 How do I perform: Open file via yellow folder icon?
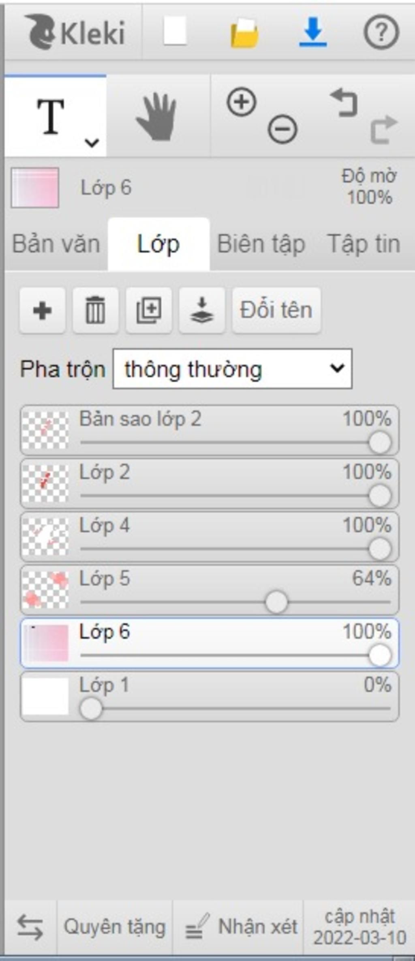click(244, 33)
